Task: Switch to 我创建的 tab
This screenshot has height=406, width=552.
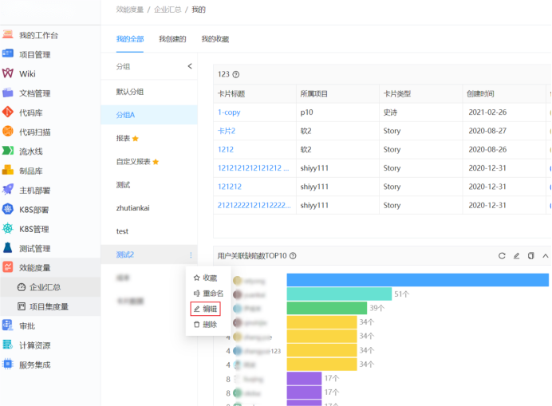Action: pyautogui.click(x=172, y=39)
